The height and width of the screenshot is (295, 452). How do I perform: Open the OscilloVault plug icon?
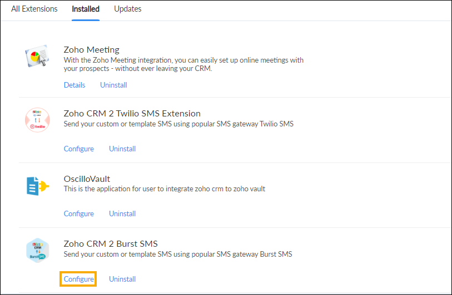(38, 186)
